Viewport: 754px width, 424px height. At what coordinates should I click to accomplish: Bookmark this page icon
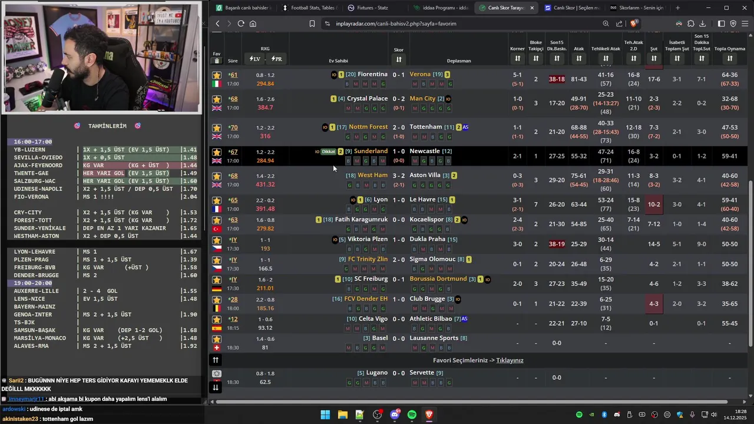[312, 24]
